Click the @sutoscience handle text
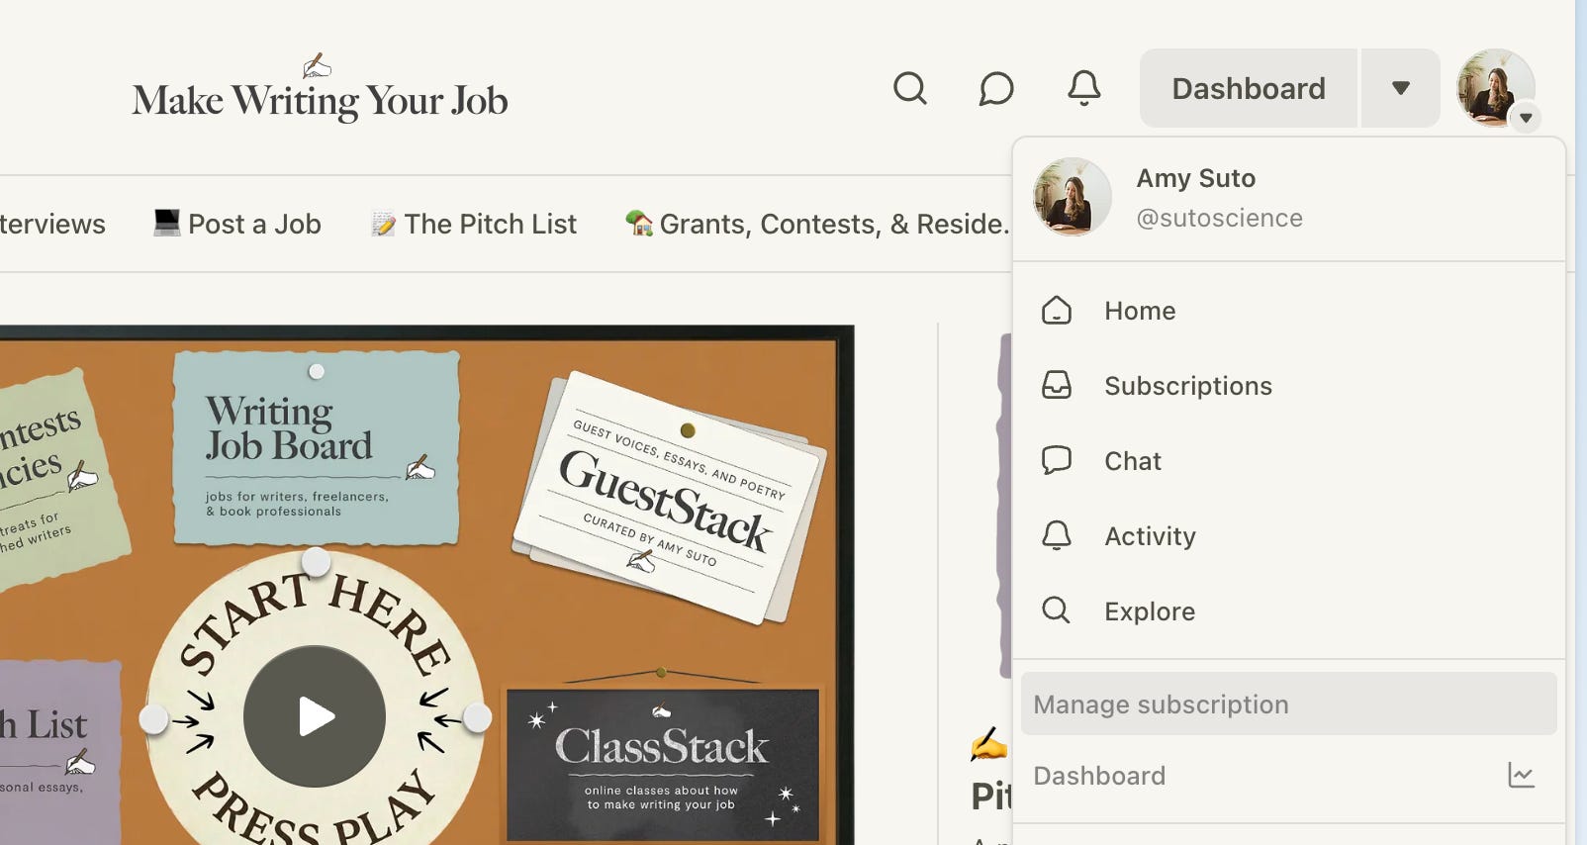The image size is (1587, 845). (x=1219, y=218)
